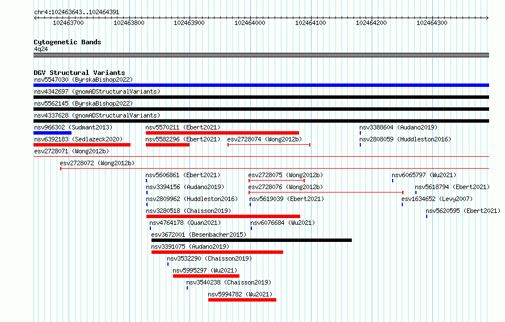Select the gray 4q24 cytogenetic band bar

pyautogui.click(x=261, y=55)
